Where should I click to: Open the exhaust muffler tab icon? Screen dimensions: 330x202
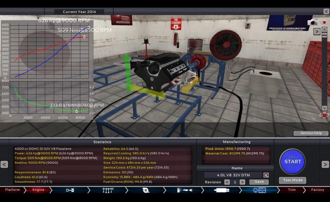click(x=222, y=190)
